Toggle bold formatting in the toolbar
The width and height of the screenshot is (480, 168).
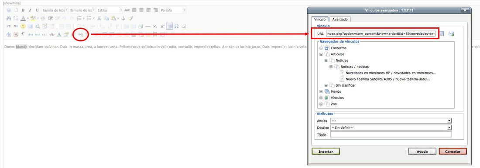click(x=23, y=10)
